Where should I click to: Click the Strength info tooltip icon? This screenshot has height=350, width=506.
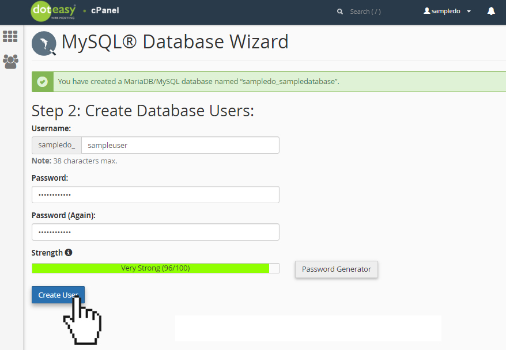(69, 252)
